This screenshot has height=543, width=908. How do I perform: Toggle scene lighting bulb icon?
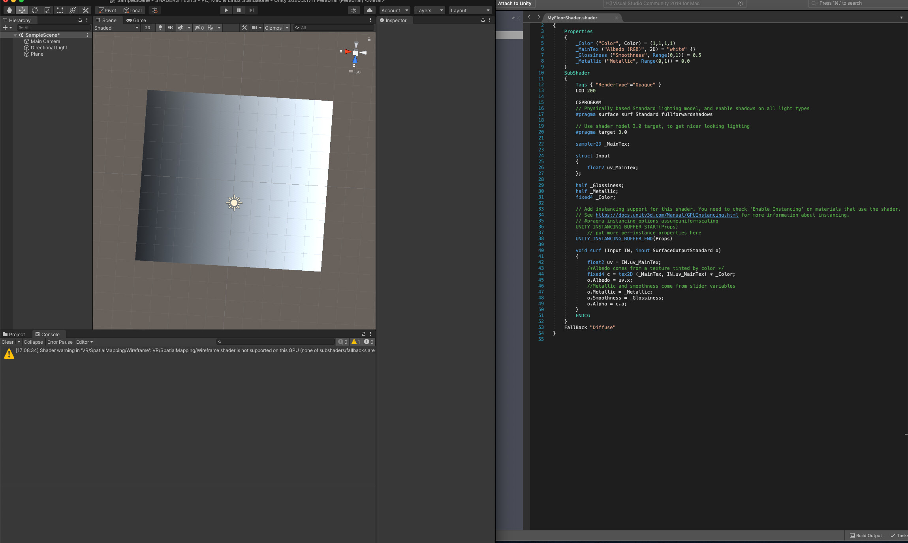pyautogui.click(x=160, y=28)
